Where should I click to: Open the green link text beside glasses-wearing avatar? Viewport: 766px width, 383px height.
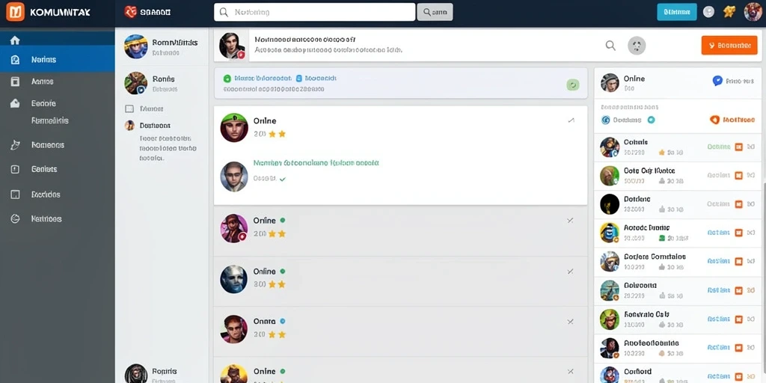point(316,163)
